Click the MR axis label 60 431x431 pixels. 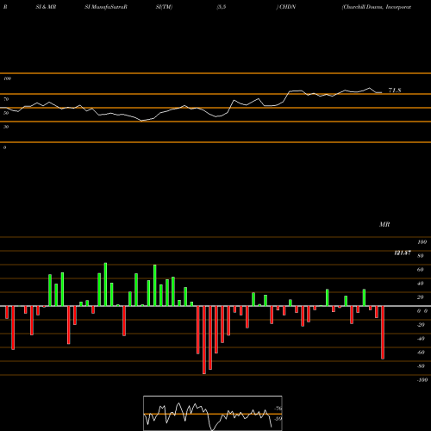pos(420,270)
